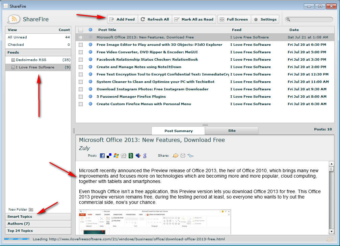This screenshot has height=246, width=340.
Task: Select the Checked view
Action: pos(38,44)
